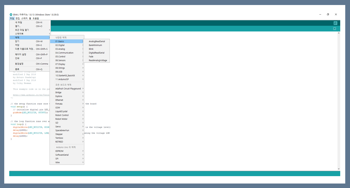This screenshot has height=188, width=350.
Task: Expand the Temboo examples submenu
Action: tap(67, 138)
